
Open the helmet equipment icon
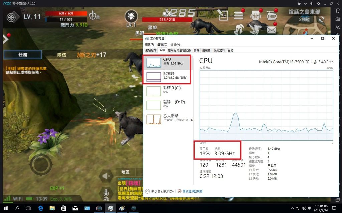[239, 30]
